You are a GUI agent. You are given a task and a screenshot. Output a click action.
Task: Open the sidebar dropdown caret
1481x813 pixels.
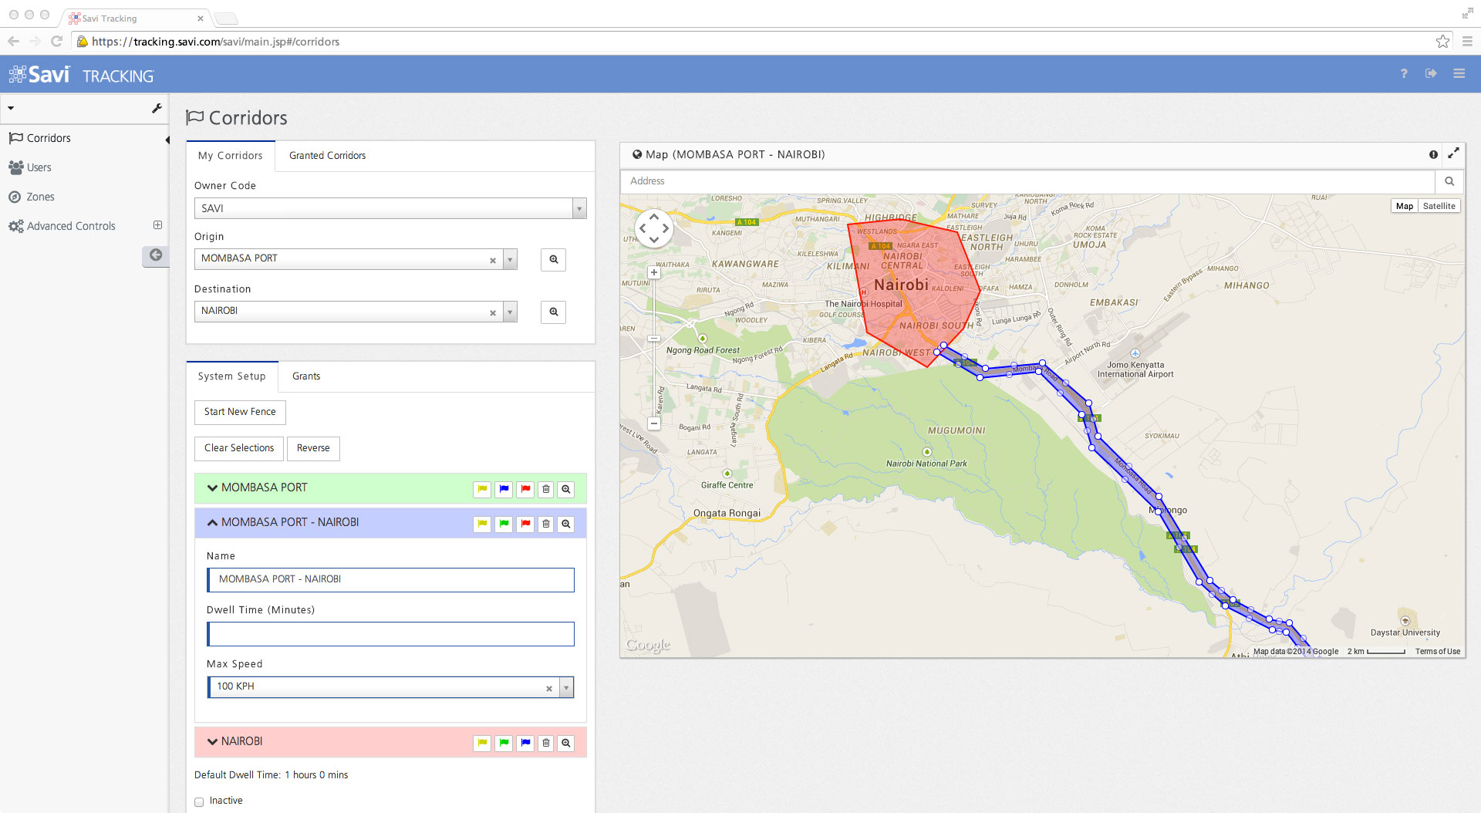pos(11,109)
